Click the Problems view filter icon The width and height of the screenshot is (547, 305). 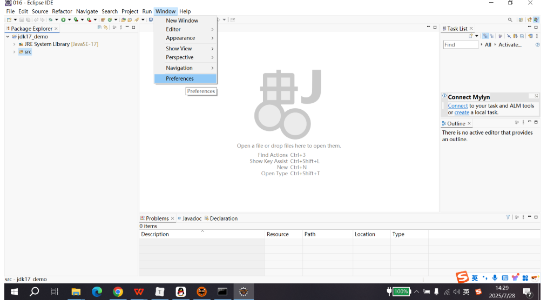pyautogui.click(x=508, y=217)
